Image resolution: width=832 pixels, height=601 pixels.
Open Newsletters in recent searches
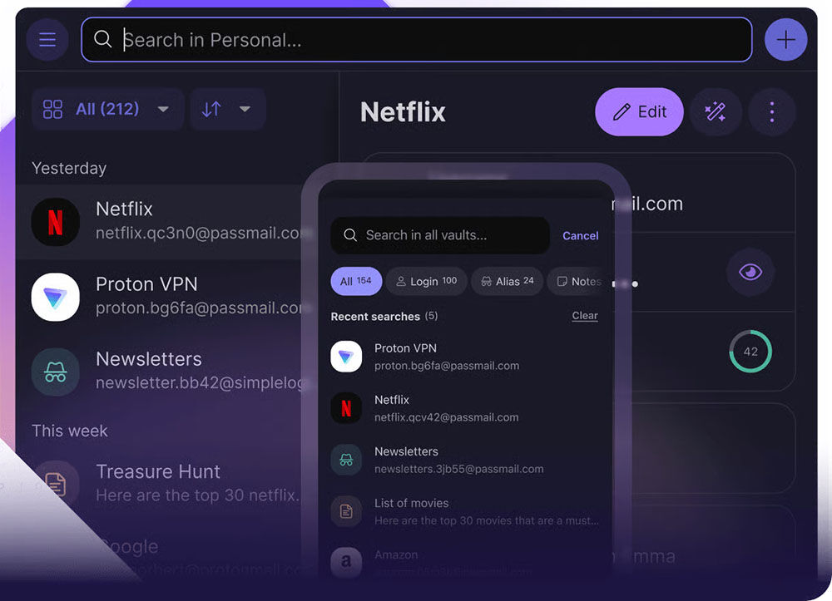tap(465, 460)
